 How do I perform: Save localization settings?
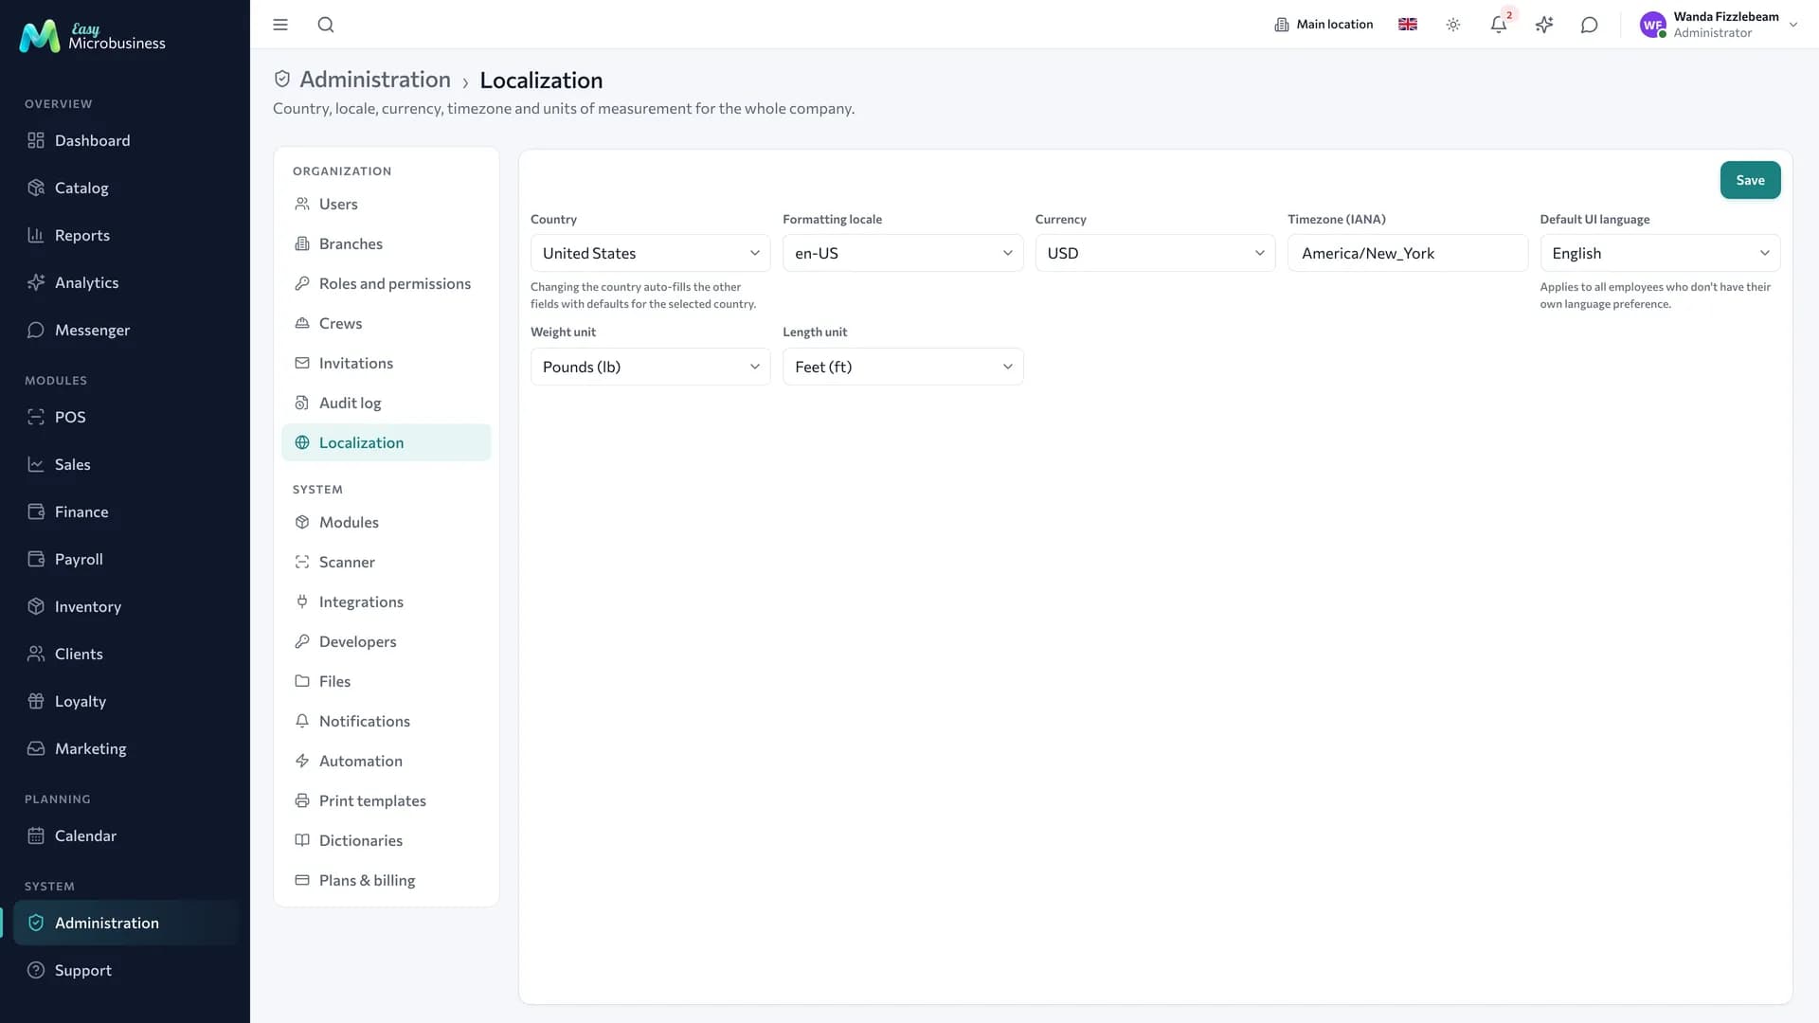coord(1750,180)
